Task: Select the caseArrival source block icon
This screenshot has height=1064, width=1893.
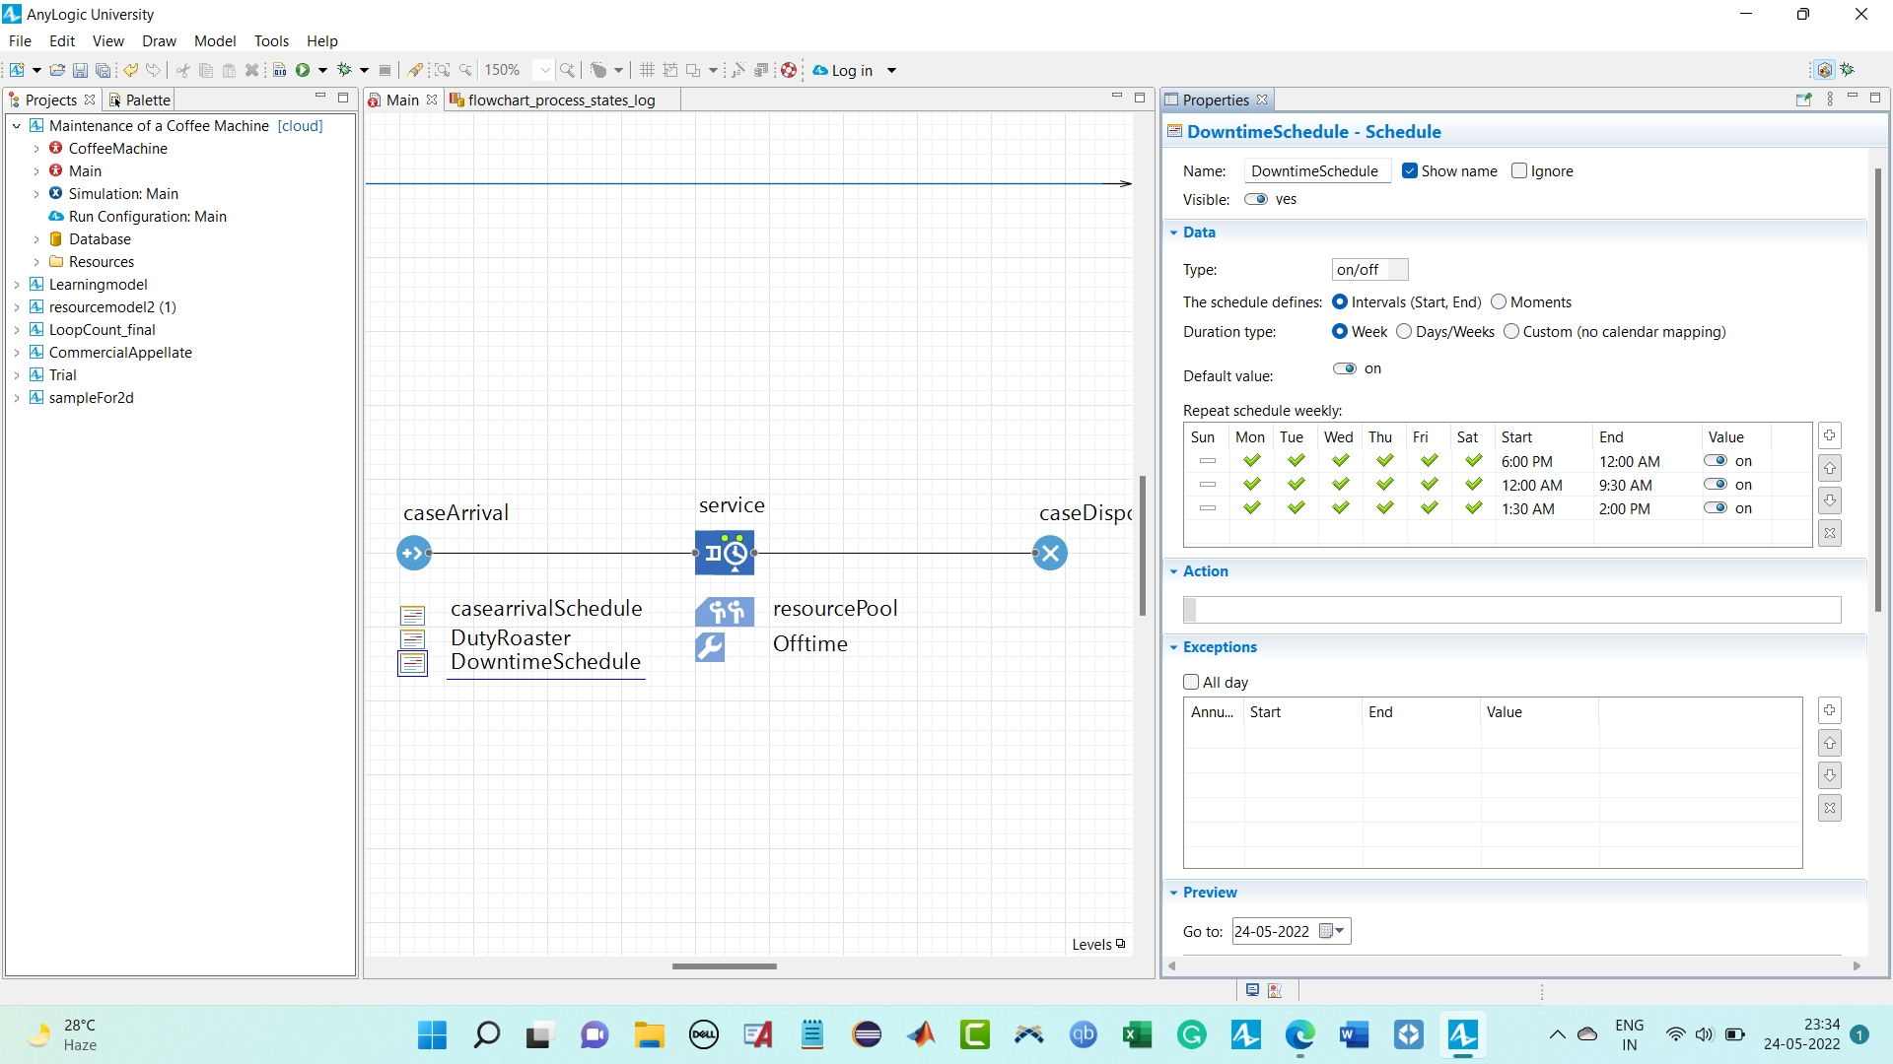Action: pyautogui.click(x=414, y=553)
